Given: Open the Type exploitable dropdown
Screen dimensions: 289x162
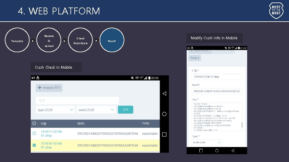Looking at the screenshot, I should pyautogui.click(x=207, y=142).
